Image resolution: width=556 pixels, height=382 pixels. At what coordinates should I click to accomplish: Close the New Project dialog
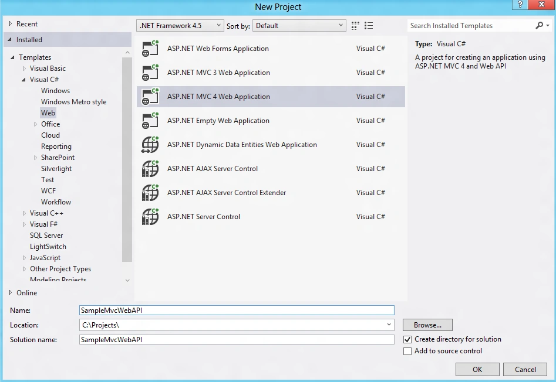pyautogui.click(x=541, y=5)
